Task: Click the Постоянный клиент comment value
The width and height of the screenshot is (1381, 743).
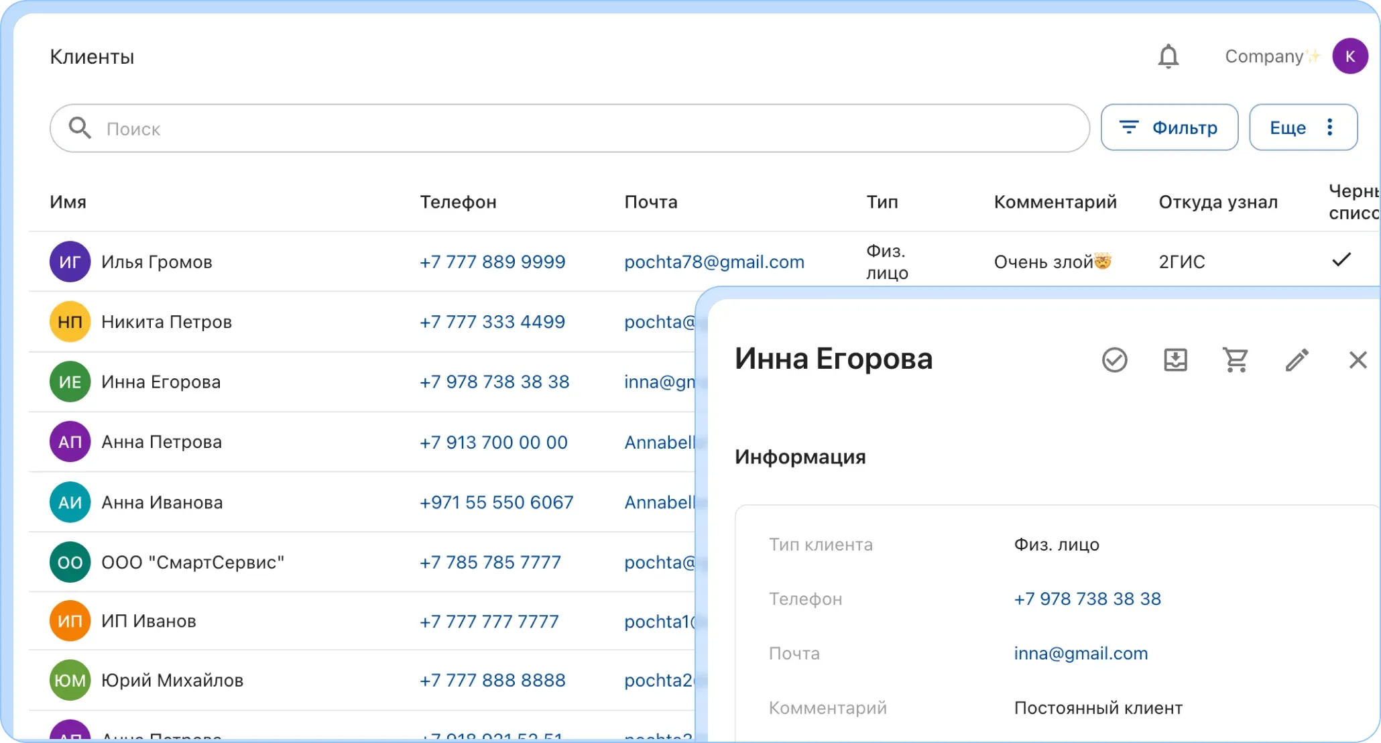Action: pyautogui.click(x=1098, y=707)
